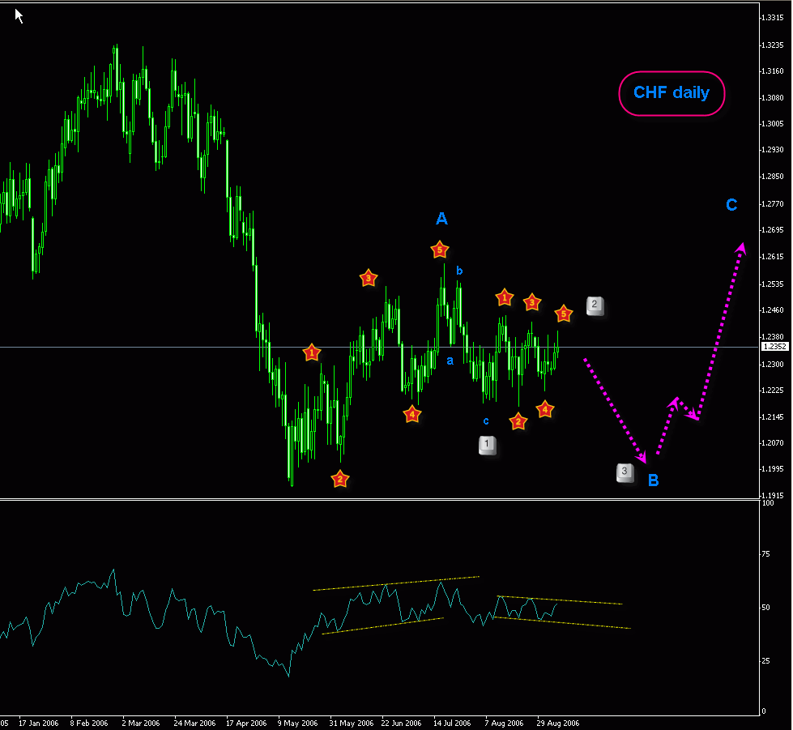
Task: Select the small blue sub-wave label 'a'
Action: tap(450, 361)
